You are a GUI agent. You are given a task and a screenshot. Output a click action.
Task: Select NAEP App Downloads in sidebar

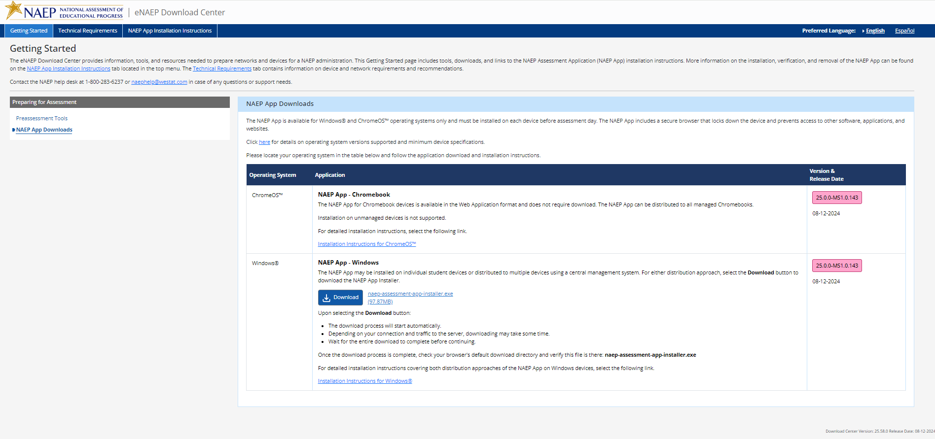[x=44, y=130]
